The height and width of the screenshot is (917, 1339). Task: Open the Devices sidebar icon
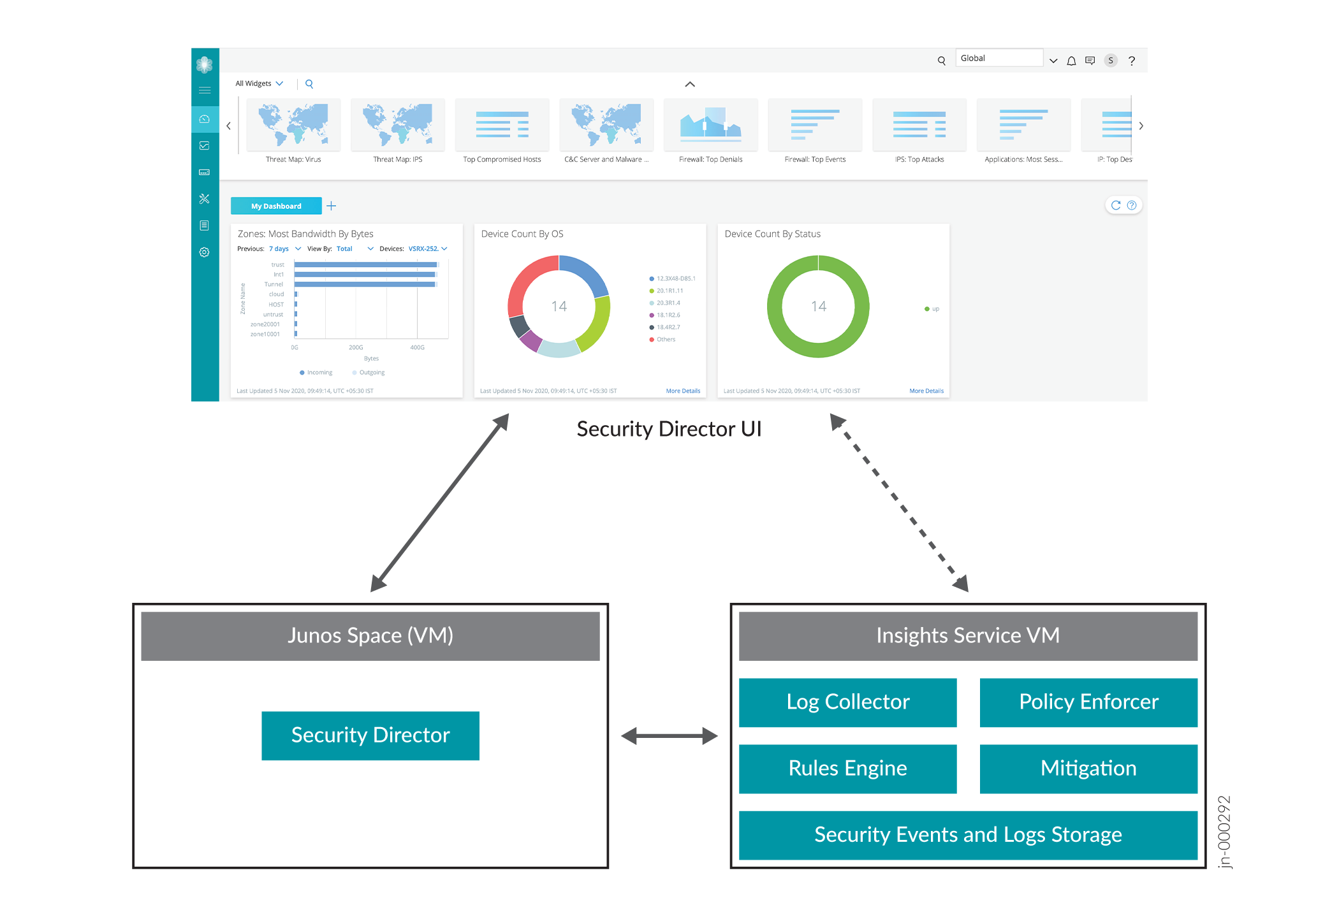point(205,172)
